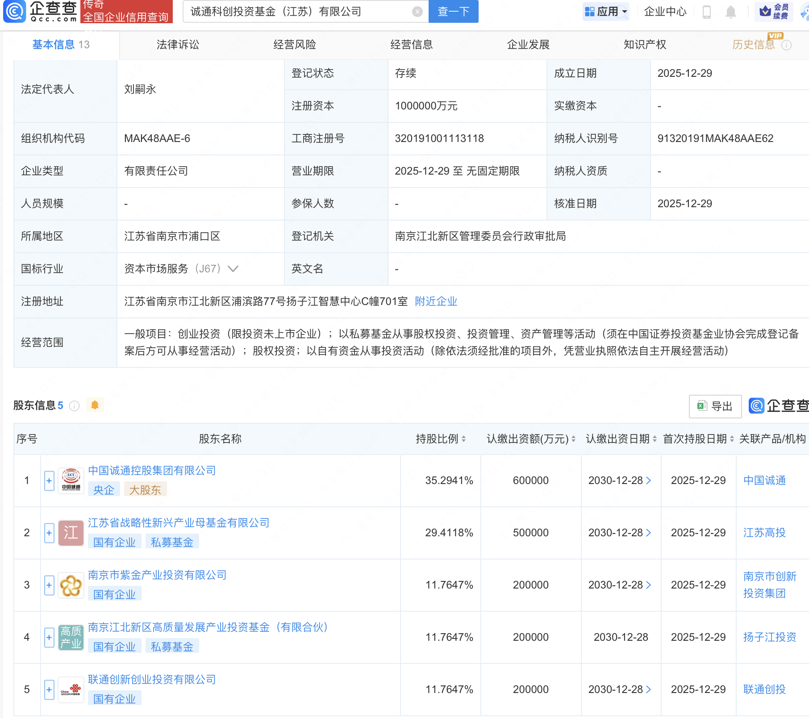Expand the 资本市场服务 industry dropdown
809x718 pixels.
pyautogui.click(x=233, y=269)
